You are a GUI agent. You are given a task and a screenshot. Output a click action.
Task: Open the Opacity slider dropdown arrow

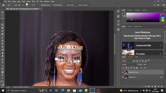pos(148,64)
